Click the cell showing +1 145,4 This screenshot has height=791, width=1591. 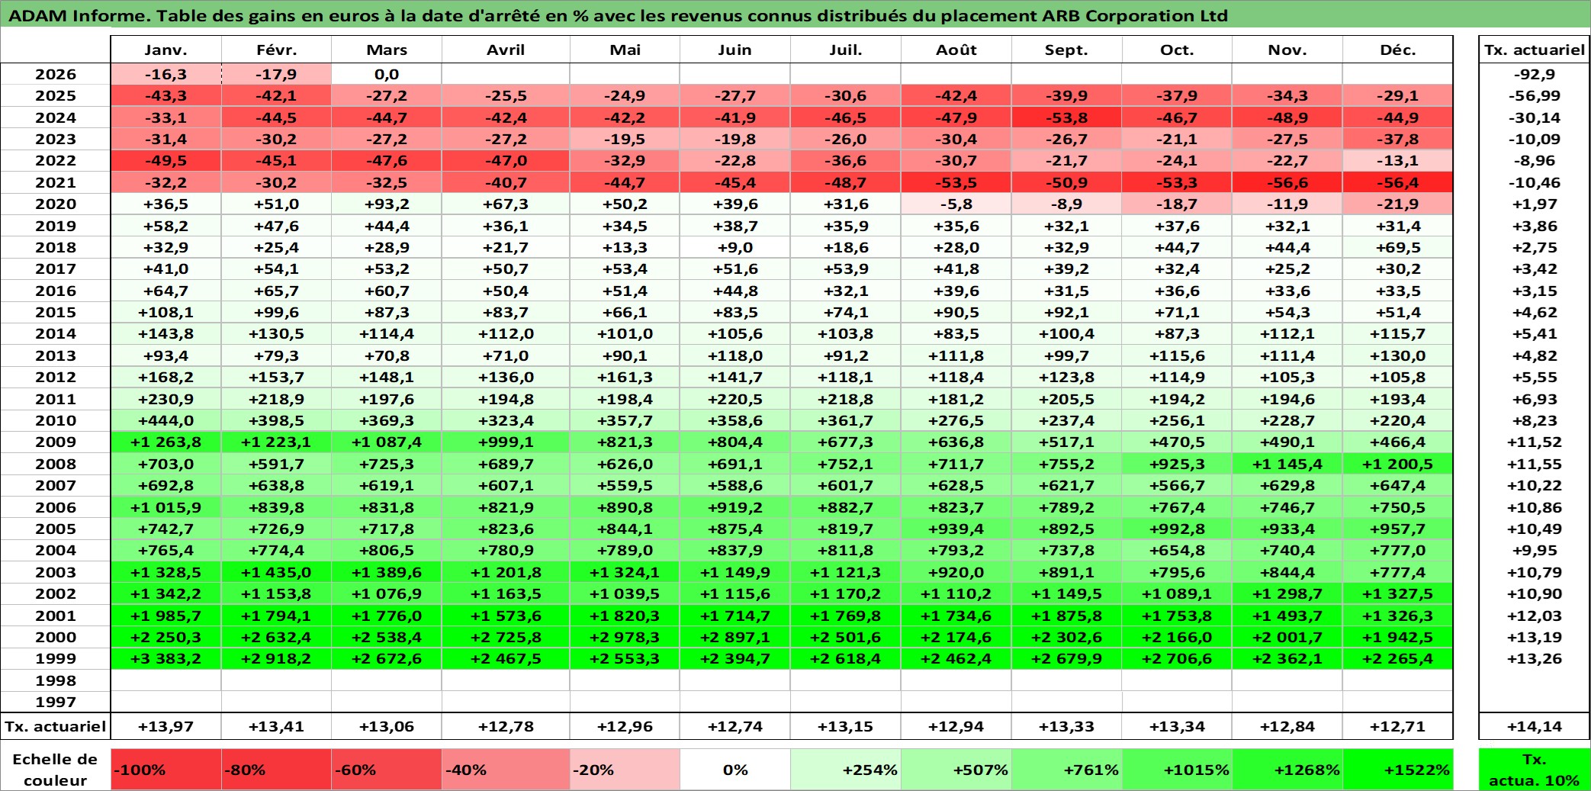pyautogui.click(x=1287, y=464)
